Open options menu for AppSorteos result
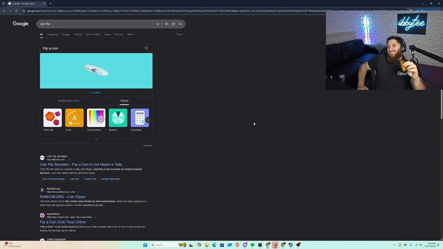Screen dimensions: 443x249 tap(94, 217)
